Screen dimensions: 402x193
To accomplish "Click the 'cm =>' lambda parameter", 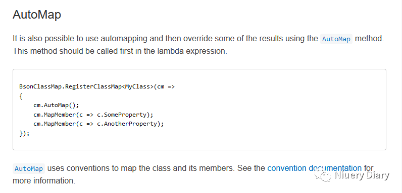I will pos(166,86).
